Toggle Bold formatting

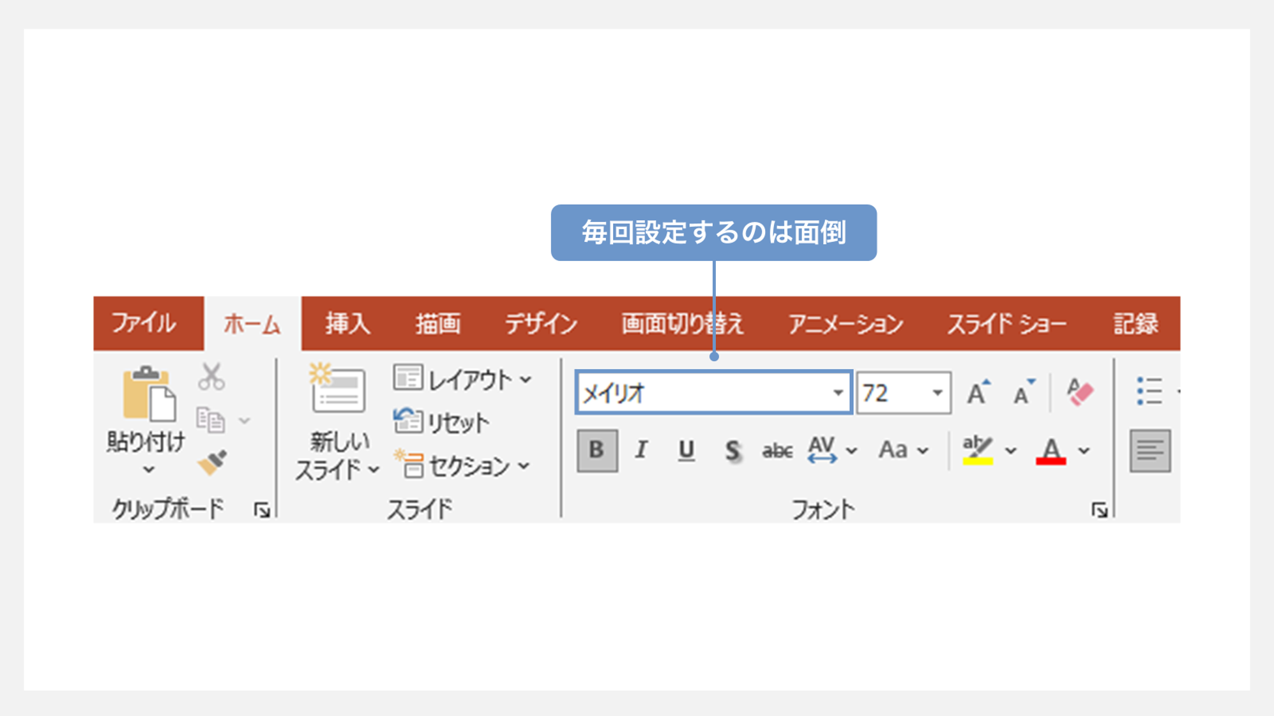click(x=597, y=451)
